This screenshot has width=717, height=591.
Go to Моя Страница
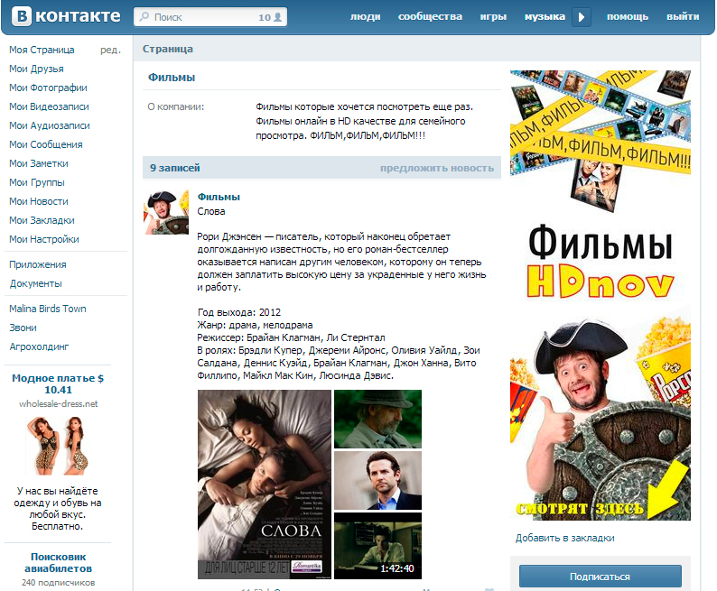pyautogui.click(x=42, y=50)
